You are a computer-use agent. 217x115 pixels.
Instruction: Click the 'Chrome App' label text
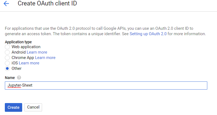click(x=23, y=58)
